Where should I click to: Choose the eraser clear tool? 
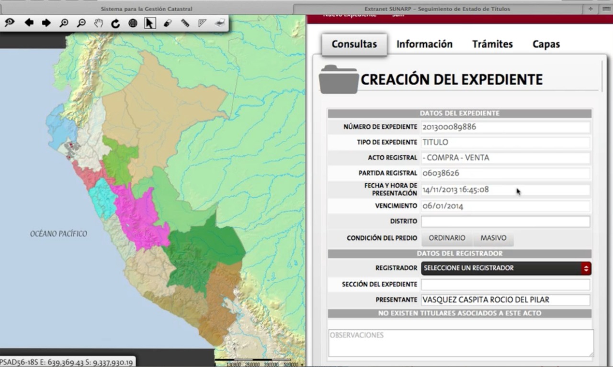(167, 23)
